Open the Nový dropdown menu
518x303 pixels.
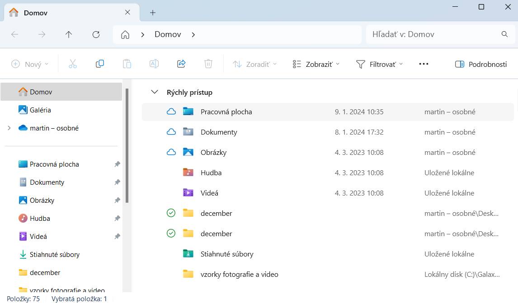[30, 64]
